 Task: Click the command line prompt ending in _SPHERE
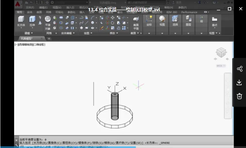[x=94, y=143]
